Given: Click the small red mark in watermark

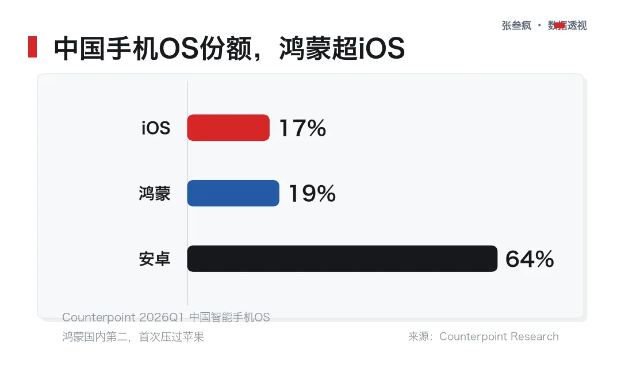Looking at the screenshot, I should point(559,25).
